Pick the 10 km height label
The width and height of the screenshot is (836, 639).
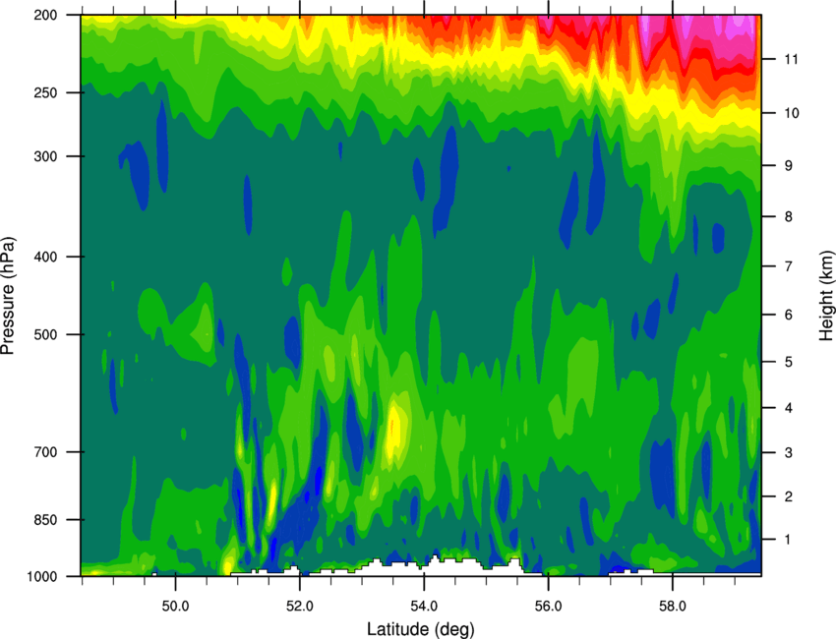[x=792, y=113]
